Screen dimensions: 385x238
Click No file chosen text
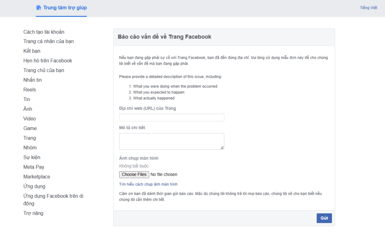(x=164, y=174)
